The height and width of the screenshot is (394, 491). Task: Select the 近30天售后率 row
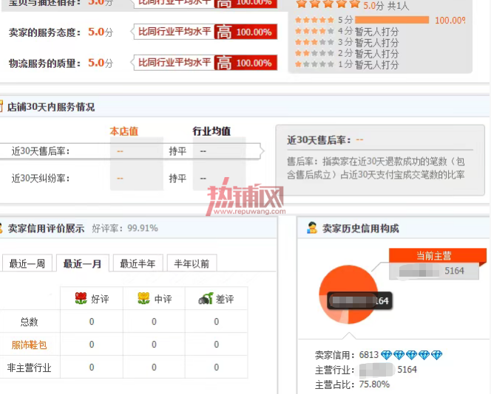click(130, 151)
